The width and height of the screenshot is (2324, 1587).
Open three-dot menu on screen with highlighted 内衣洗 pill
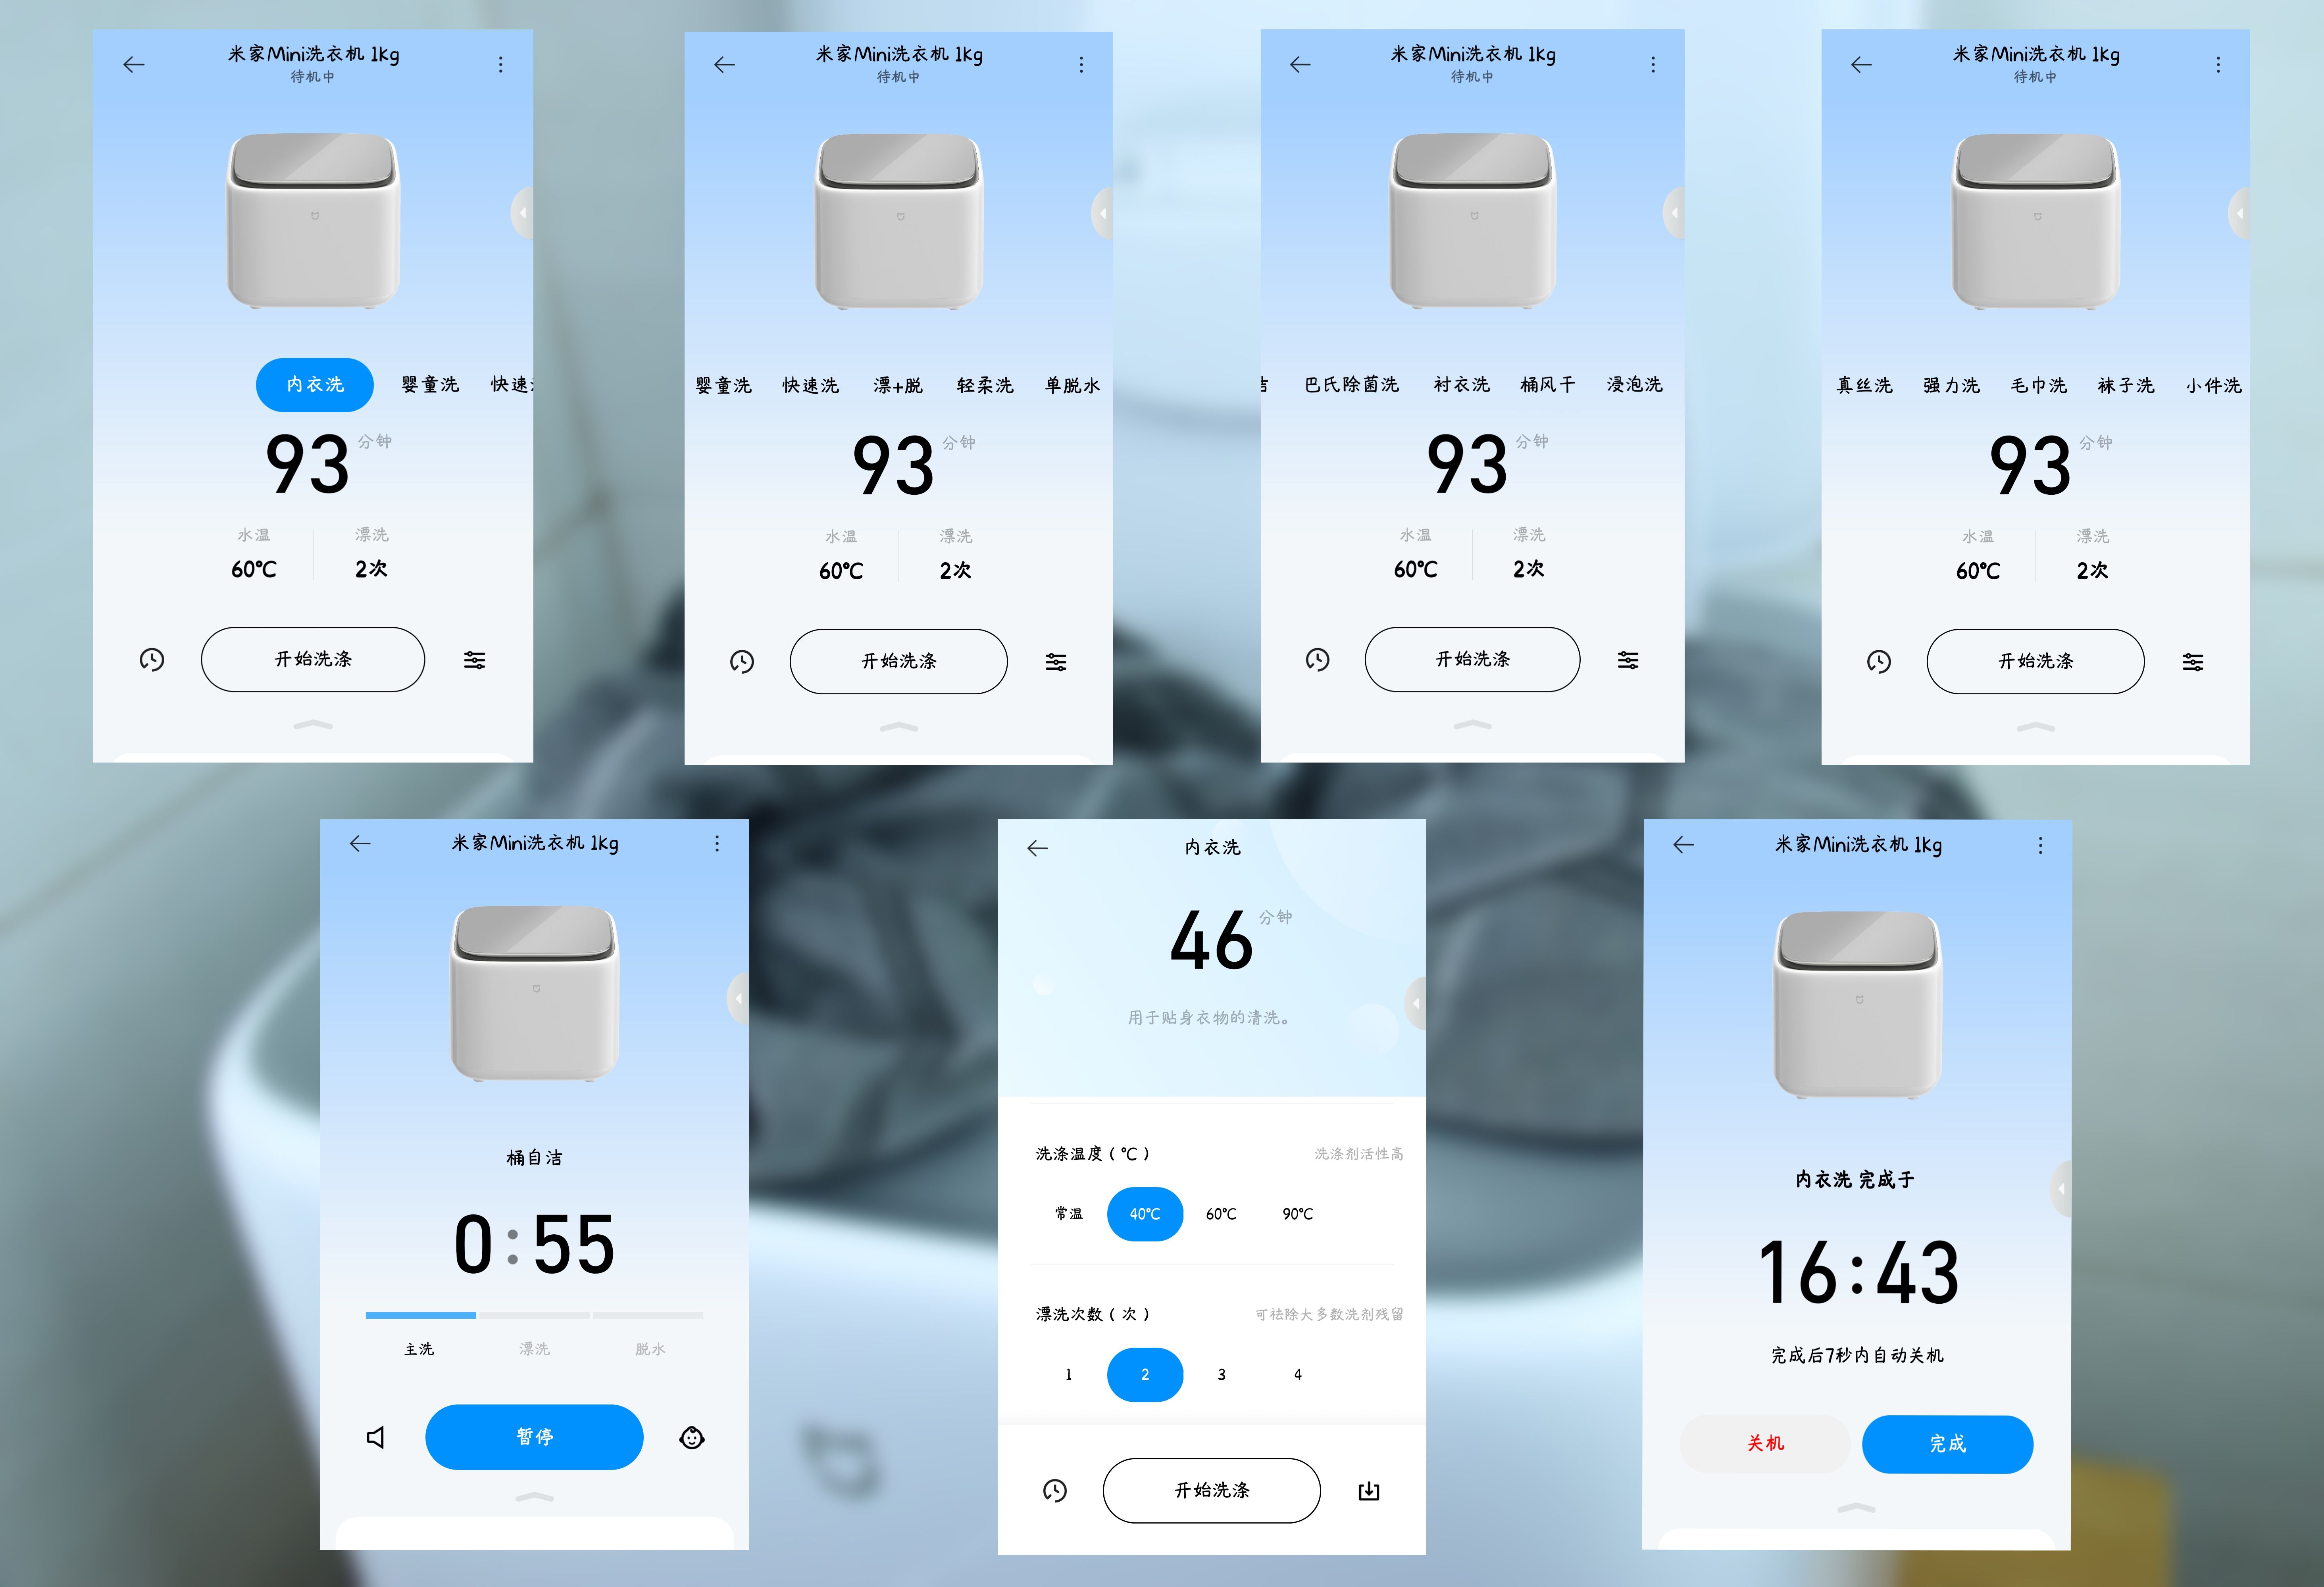coord(501,65)
